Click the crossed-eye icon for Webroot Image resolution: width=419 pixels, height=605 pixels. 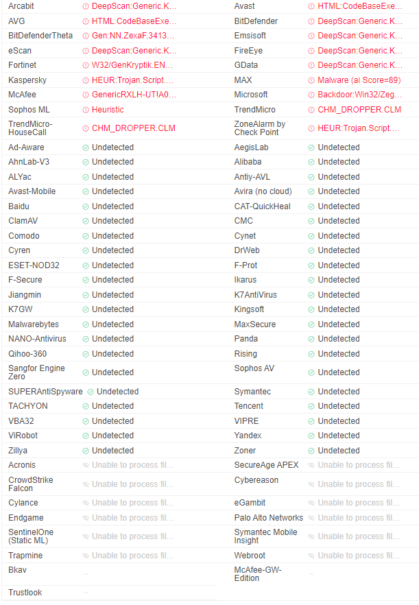click(311, 556)
